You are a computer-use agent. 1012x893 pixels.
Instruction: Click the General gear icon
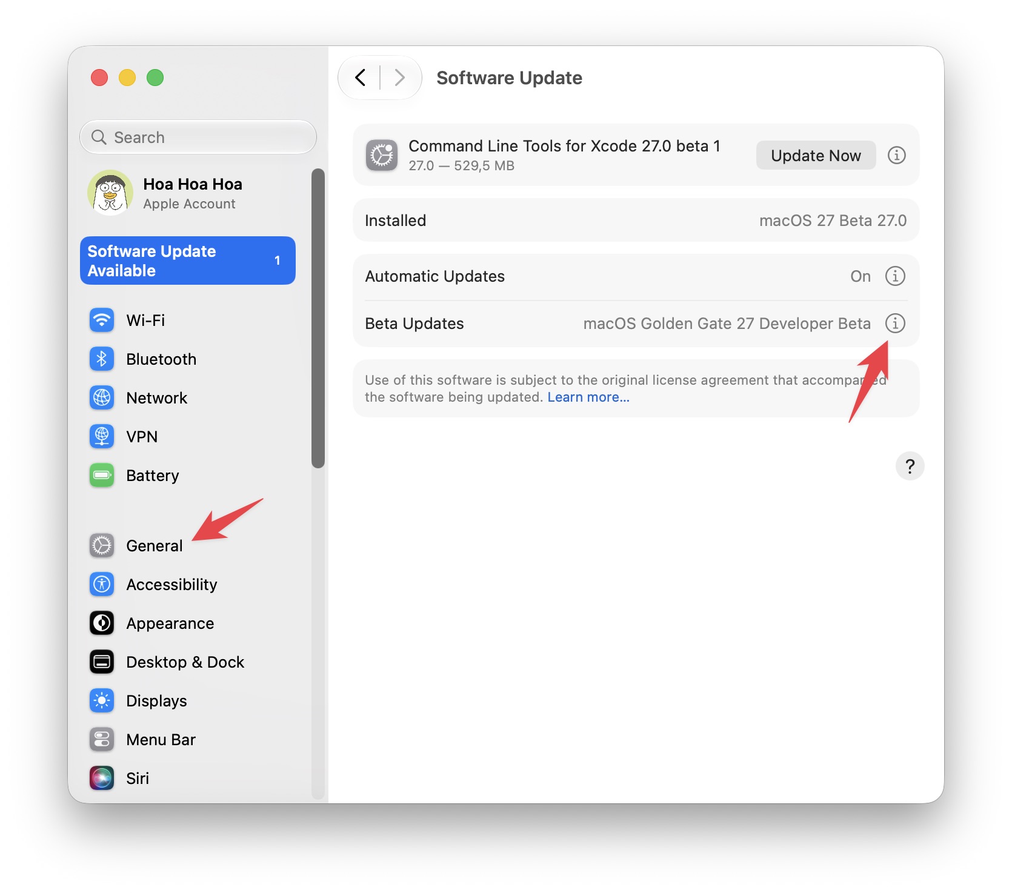coord(102,545)
